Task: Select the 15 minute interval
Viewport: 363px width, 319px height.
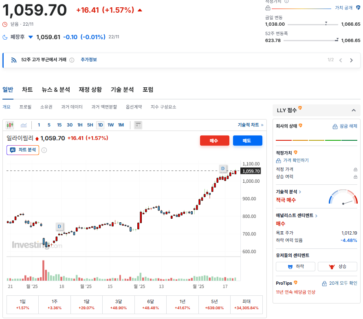Action: click(x=59, y=125)
